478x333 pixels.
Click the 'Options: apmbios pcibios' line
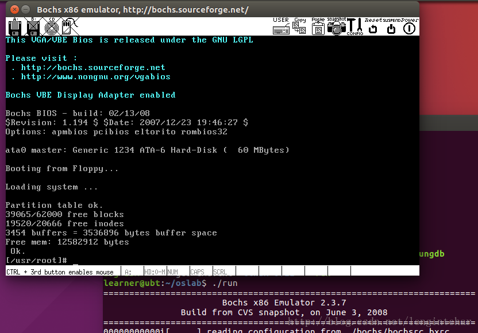[x=117, y=131]
